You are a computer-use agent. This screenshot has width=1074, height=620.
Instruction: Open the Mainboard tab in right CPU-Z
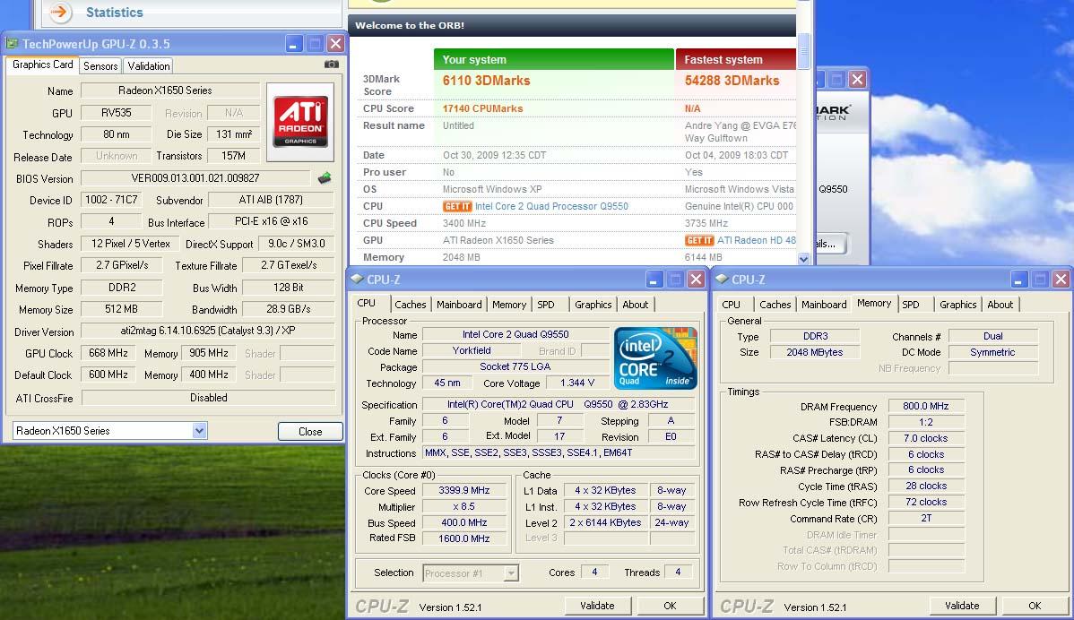pos(824,305)
